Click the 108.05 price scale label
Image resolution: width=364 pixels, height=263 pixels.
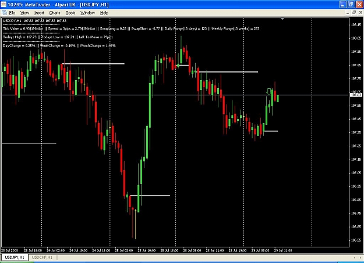[x=356, y=38]
